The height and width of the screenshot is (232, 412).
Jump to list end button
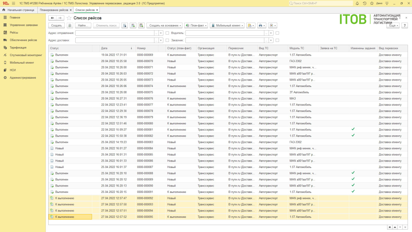click(x=405, y=227)
